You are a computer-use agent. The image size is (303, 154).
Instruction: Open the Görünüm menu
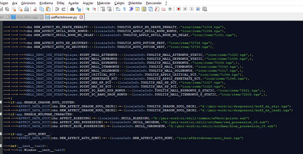tap(29, 3)
